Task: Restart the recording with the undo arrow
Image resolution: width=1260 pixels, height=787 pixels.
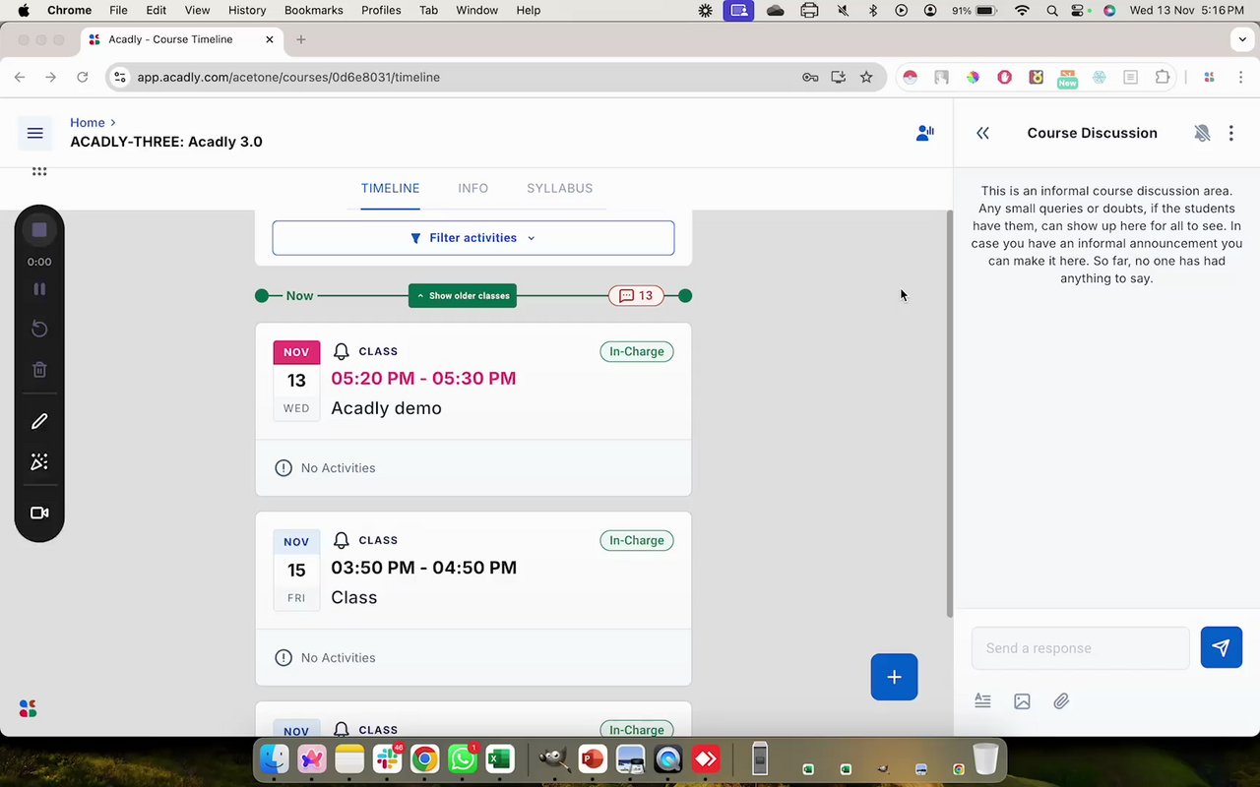Action: pos(39,329)
